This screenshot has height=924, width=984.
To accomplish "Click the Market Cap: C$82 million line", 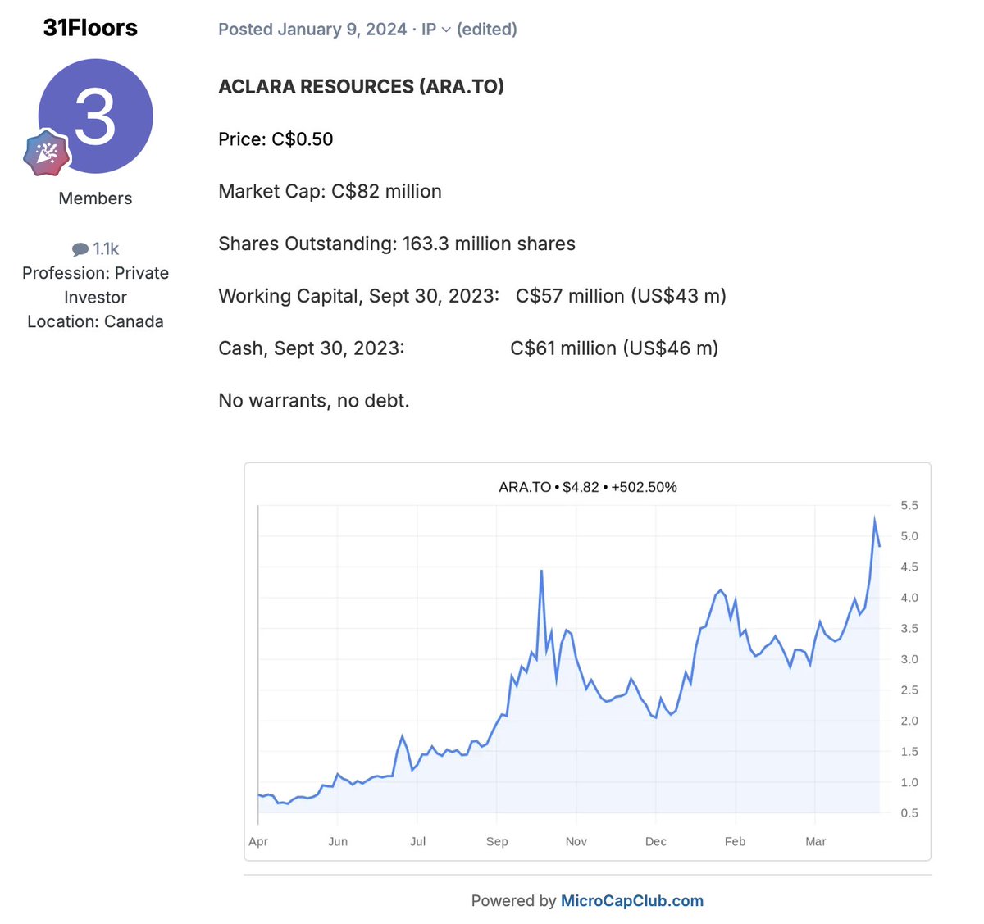I will coord(330,191).
